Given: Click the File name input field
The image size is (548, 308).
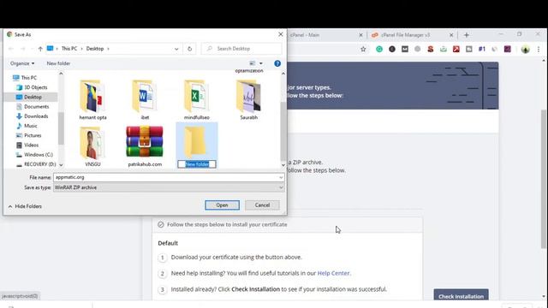Looking at the screenshot, I should tap(165, 177).
